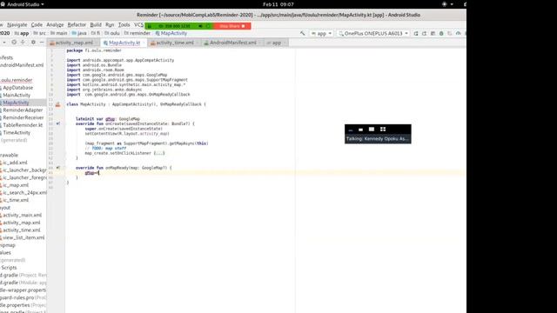Image resolution: width=557 pixels, height=313 pixels.
Task: Select the oulu.reminder package in tree
Action: coord(17,80)
